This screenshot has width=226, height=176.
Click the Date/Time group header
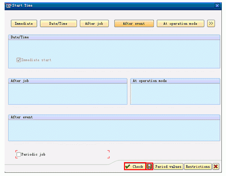point(114,37)
